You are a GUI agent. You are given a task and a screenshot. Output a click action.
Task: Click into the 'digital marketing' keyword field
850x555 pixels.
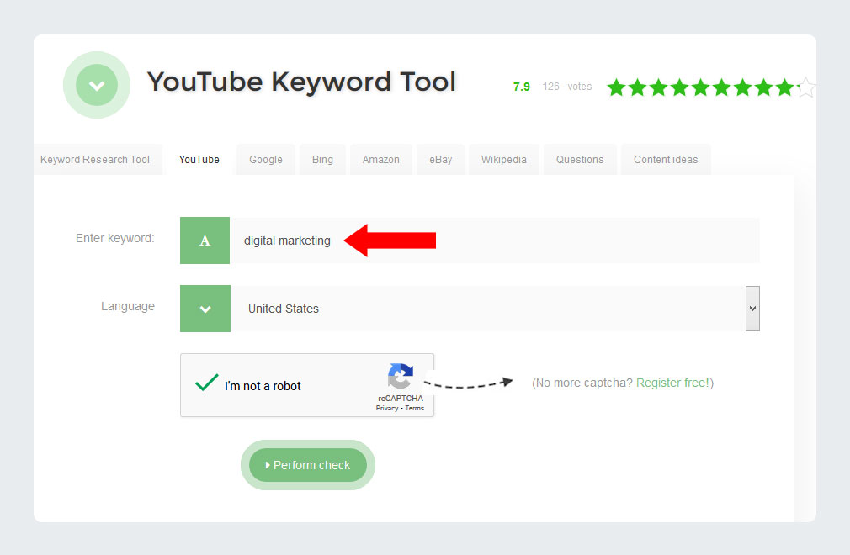pos(495,240)
